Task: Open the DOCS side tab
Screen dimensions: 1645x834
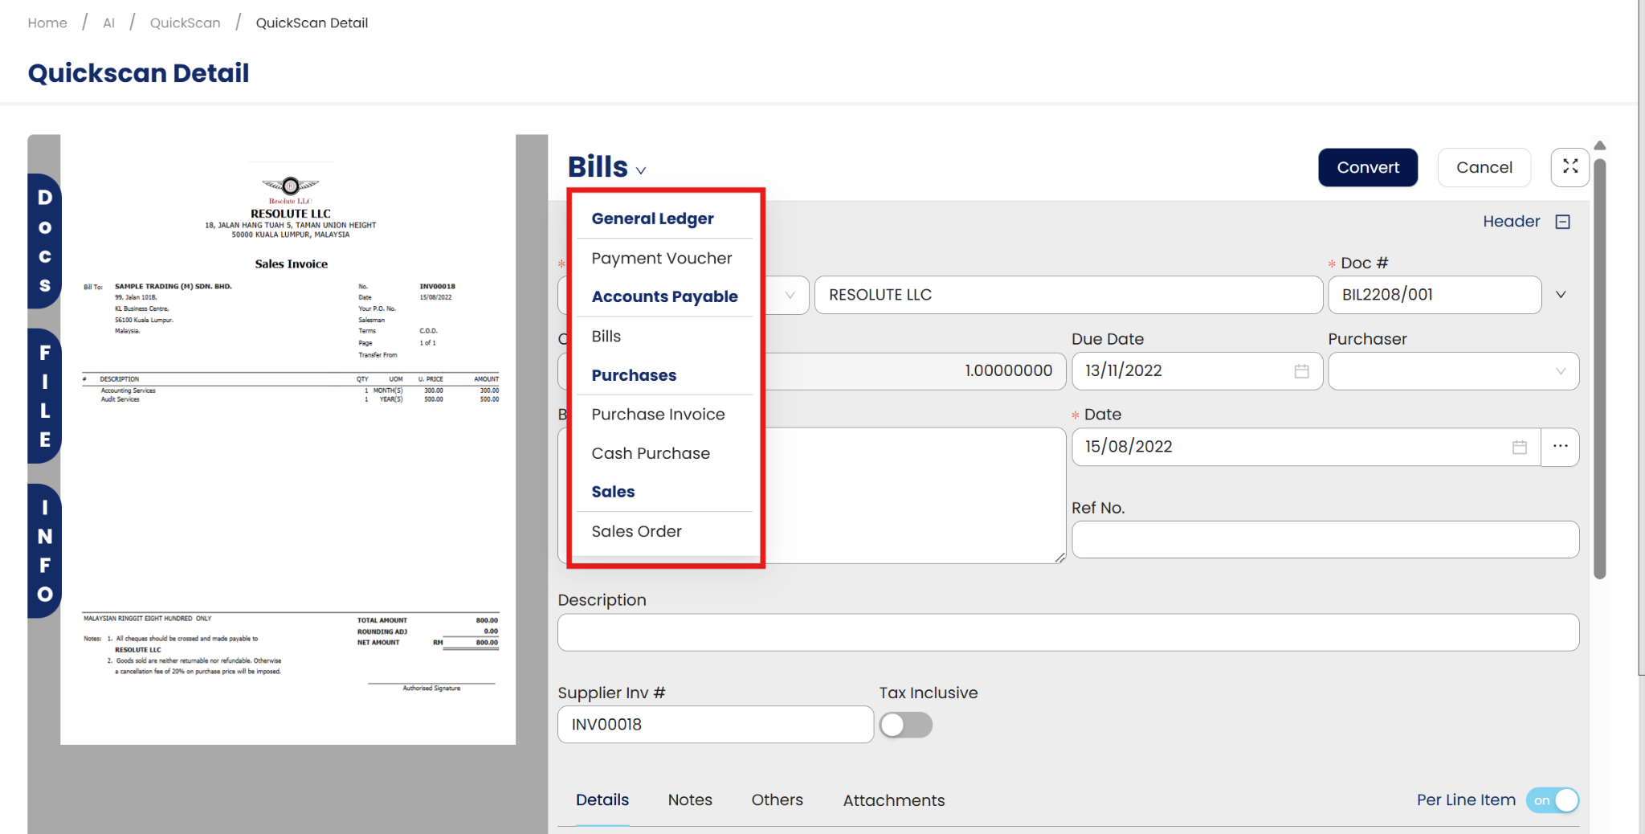Action: pos(45,241)
